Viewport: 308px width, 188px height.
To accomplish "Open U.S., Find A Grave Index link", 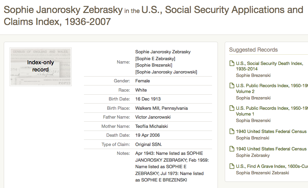I will (x=271, y=166).
